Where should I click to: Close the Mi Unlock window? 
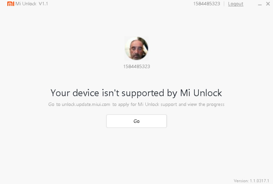coord(268,4)
